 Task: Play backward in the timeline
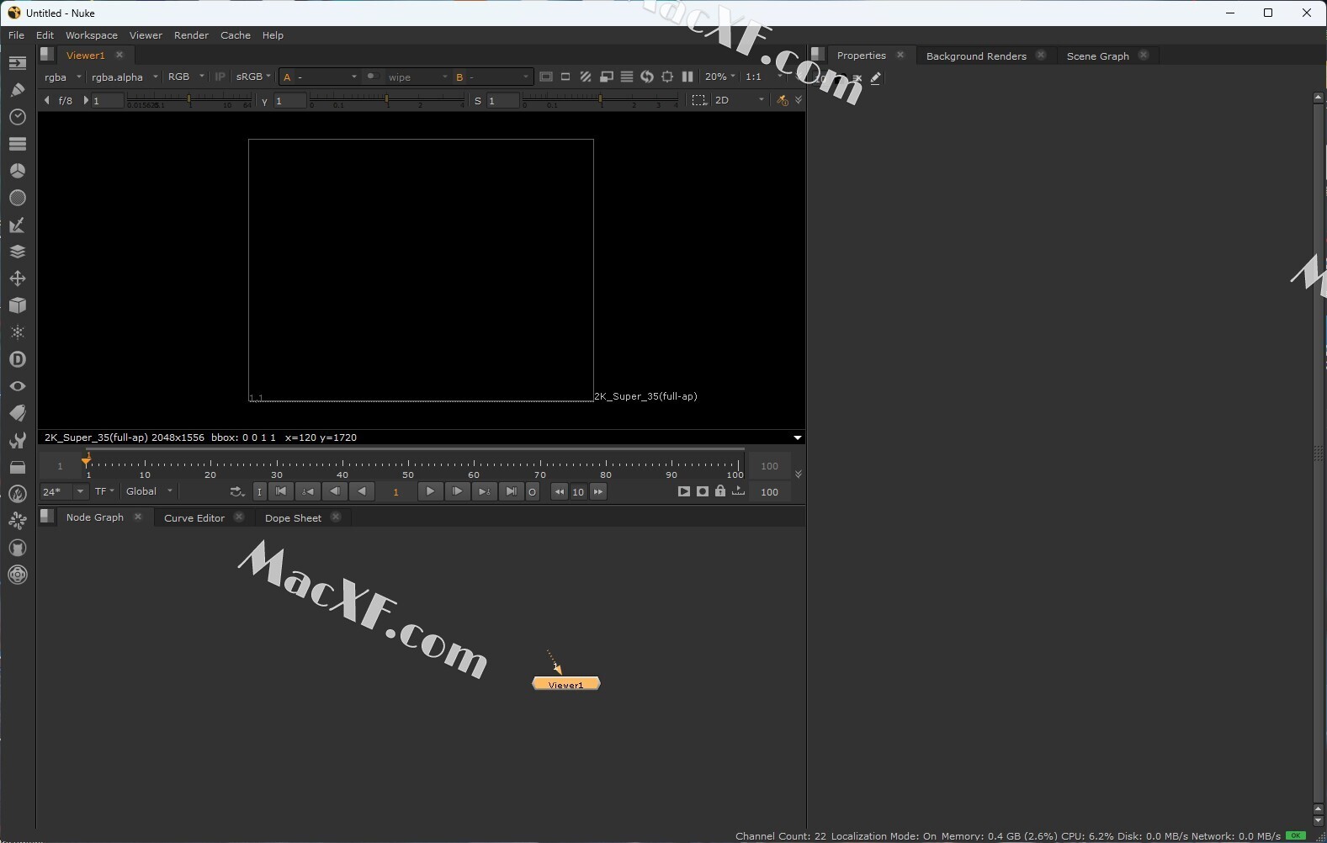coord(362,491)
